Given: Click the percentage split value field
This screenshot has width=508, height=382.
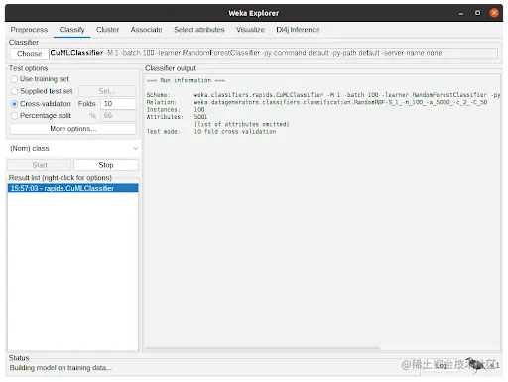Looking at the screenshot, I should [x=118, y=116].
